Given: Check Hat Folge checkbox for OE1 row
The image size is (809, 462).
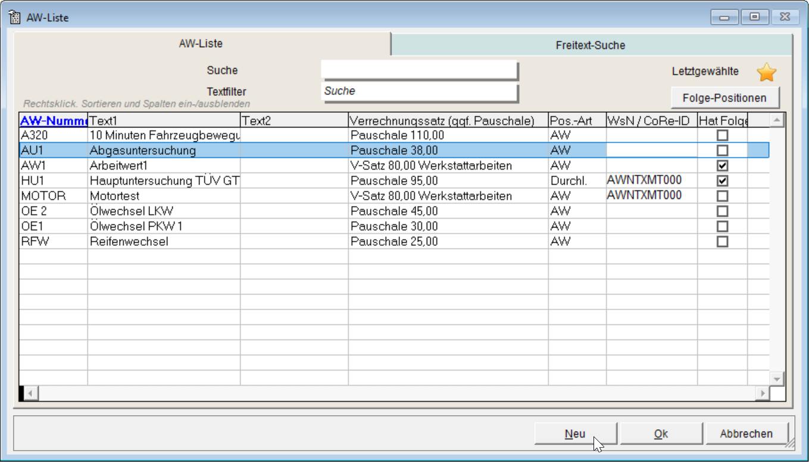Looking at the screenshot, I should coord(722,226).
